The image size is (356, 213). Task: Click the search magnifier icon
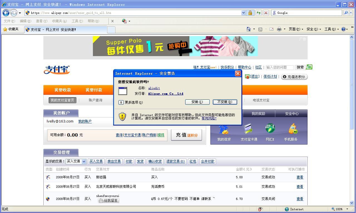(x=346, y=13)
